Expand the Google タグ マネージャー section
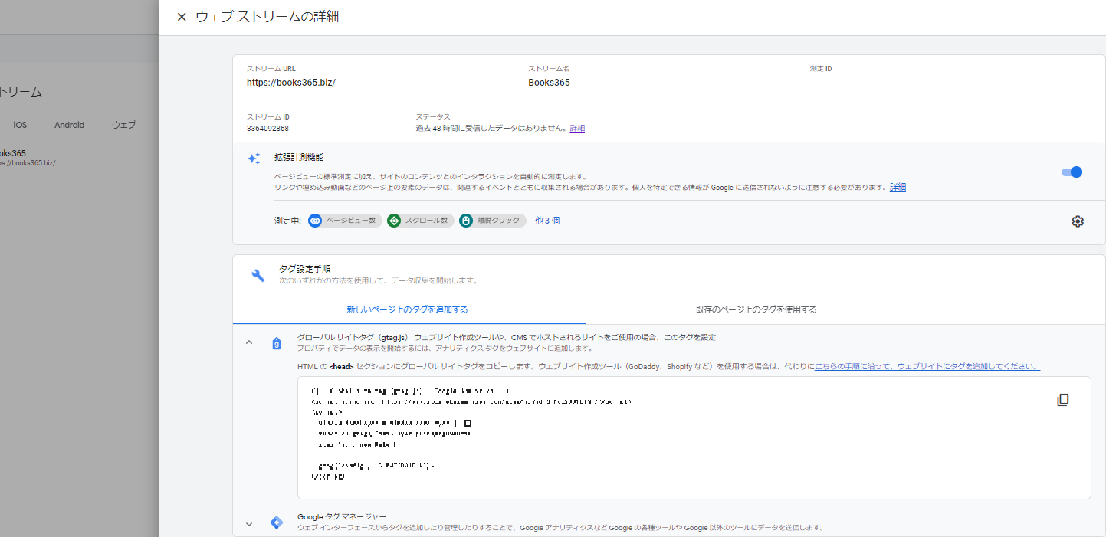The width and height of the screenshot is (1106, 537). click(248, 523)
